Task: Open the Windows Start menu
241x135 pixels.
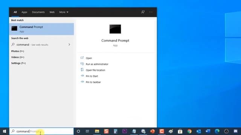Action: pos(5,131)
